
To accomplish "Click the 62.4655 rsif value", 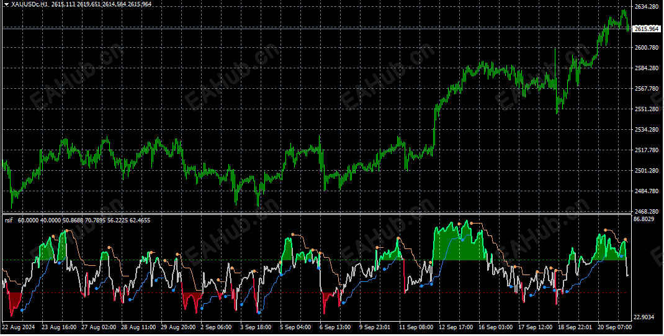I will (140, 220).
